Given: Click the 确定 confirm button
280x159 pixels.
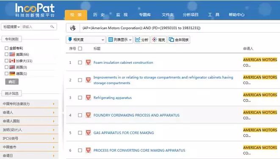Looking at the screenshot, I should tap(12, 82).
